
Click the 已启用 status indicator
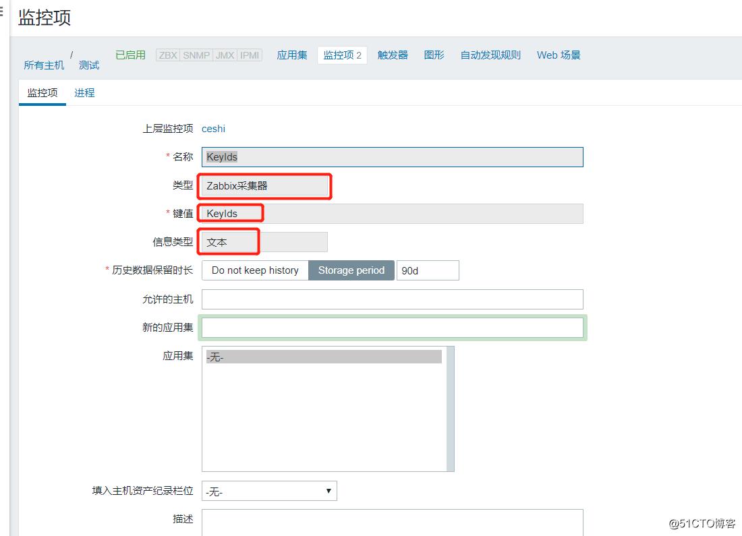coord(130,55)
